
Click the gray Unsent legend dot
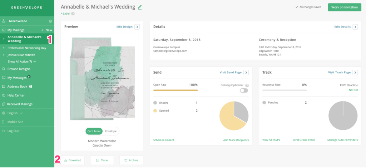point(155,103)
